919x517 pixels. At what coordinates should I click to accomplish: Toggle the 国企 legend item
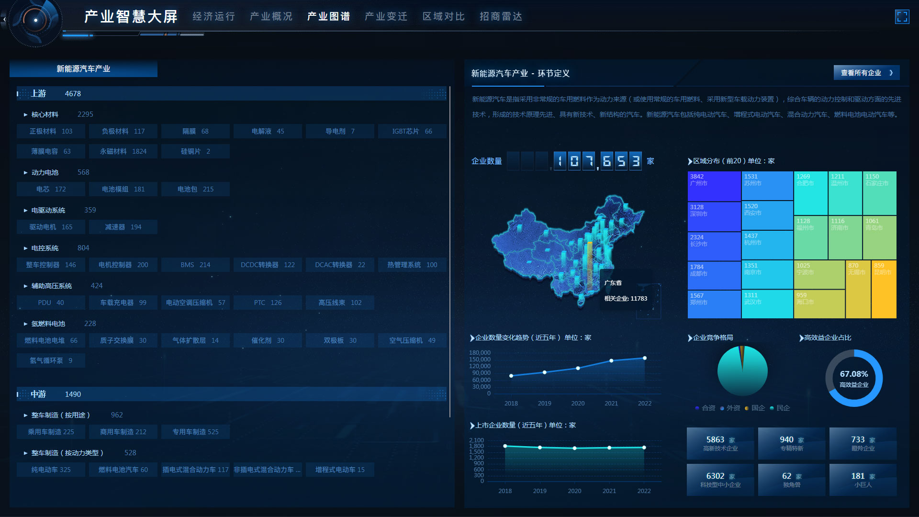pos(755,408)
